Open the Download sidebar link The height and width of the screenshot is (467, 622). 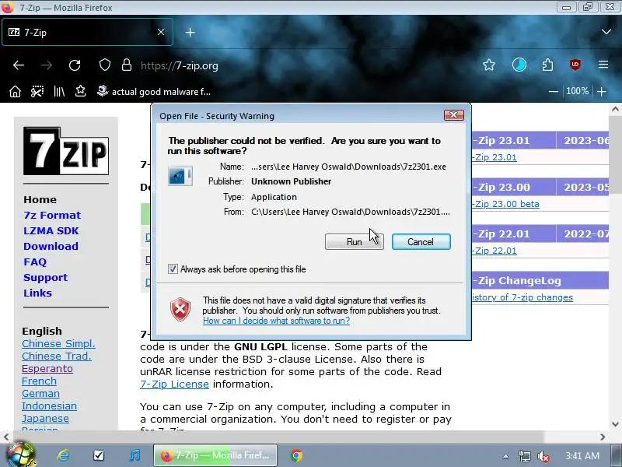(51, 246)
